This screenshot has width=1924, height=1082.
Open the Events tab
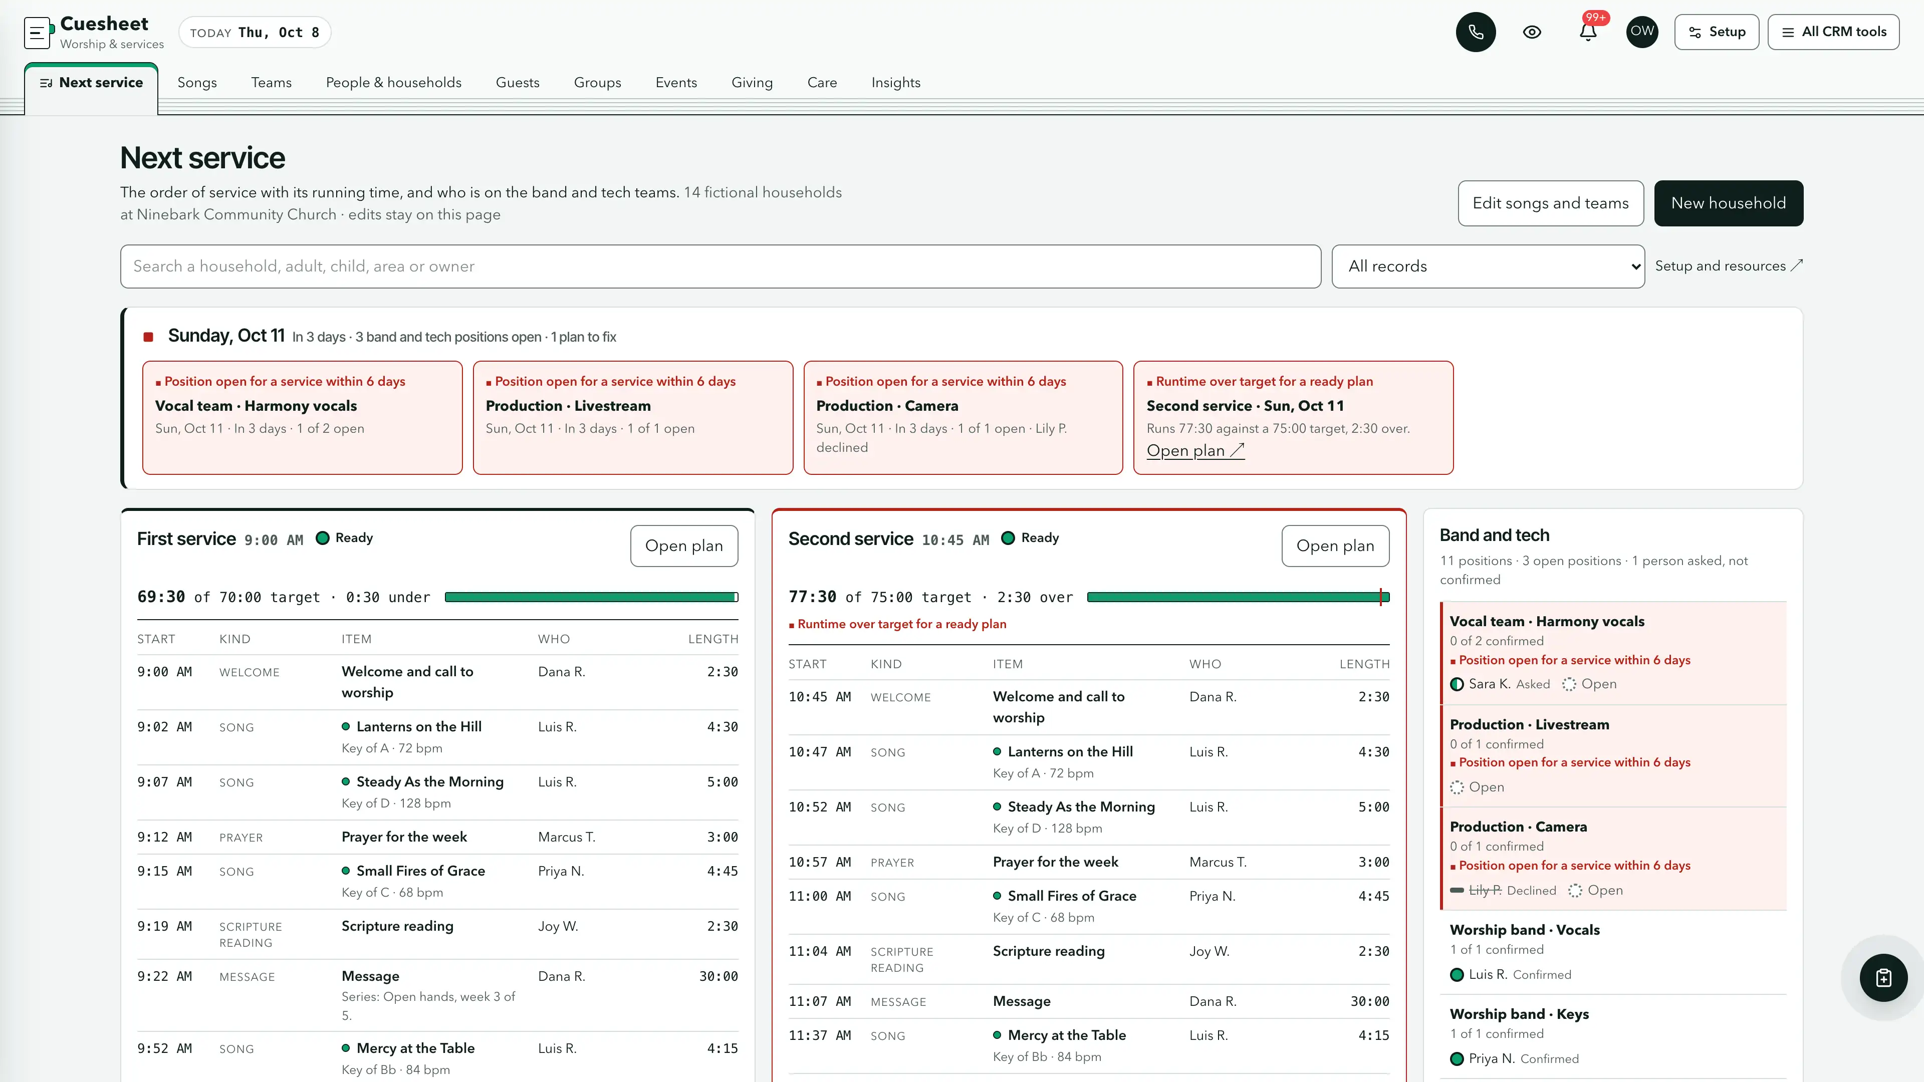tap(676, 83)
